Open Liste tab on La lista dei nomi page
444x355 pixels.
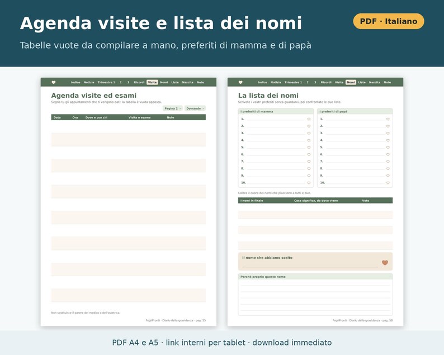[362, 82]
